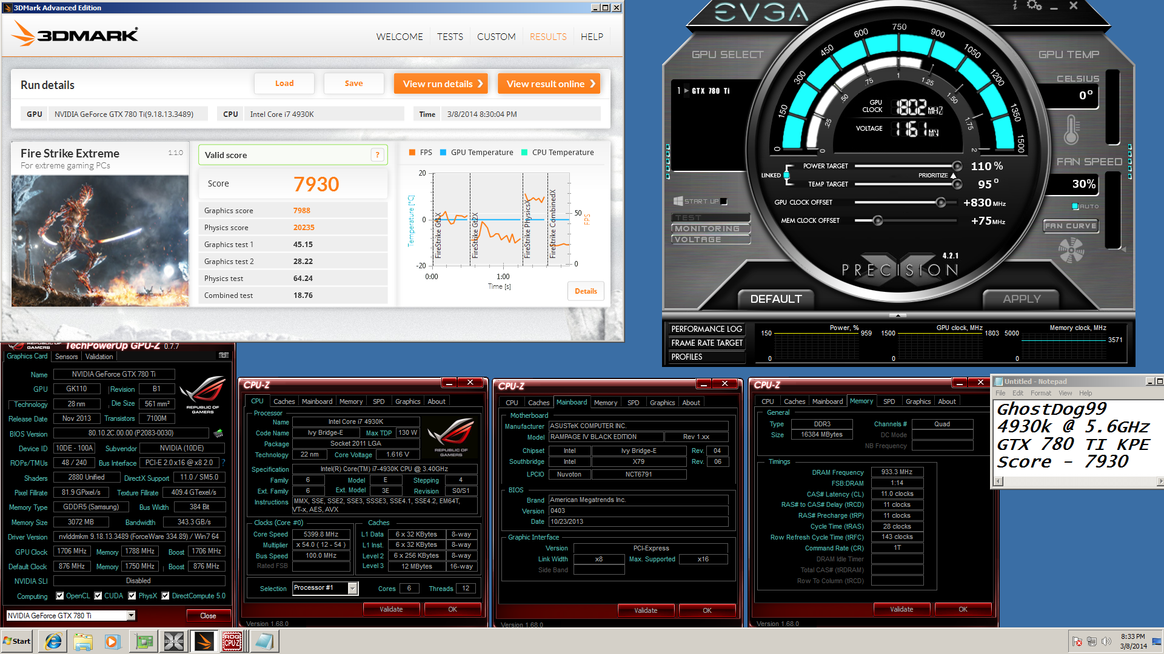Click the fan speed level arrow marker
Screen dimensions: 1164x654
pyautogui.click(x=1123, y=249)
